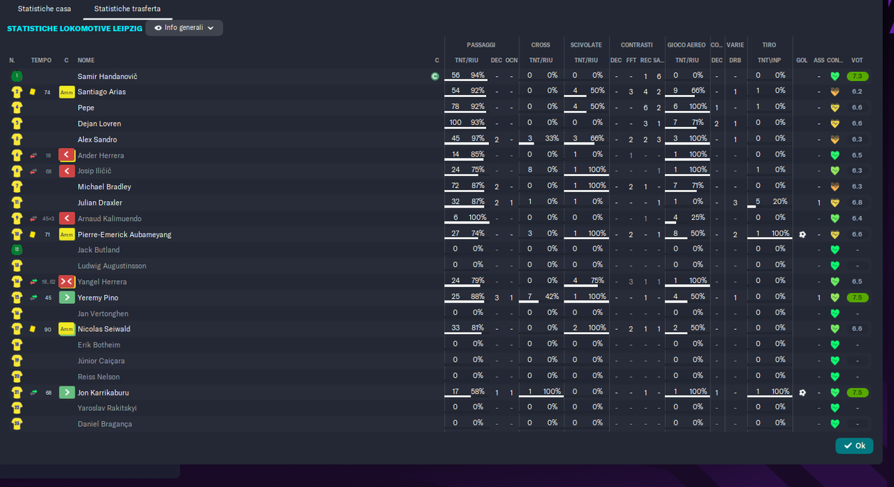The width and height of the screenshot is (894, 487).
Task: Click Santiago Arias's orange condition heart
Action: [835, 92]
